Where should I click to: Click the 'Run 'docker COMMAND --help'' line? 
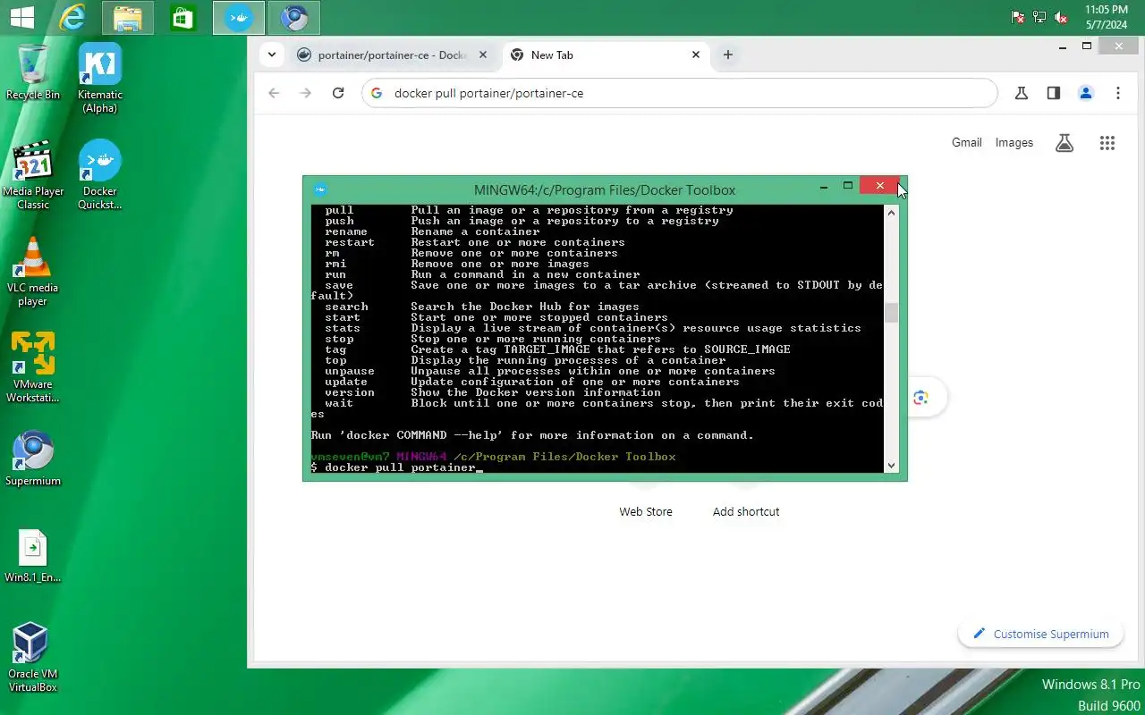(x=532, y=435)
